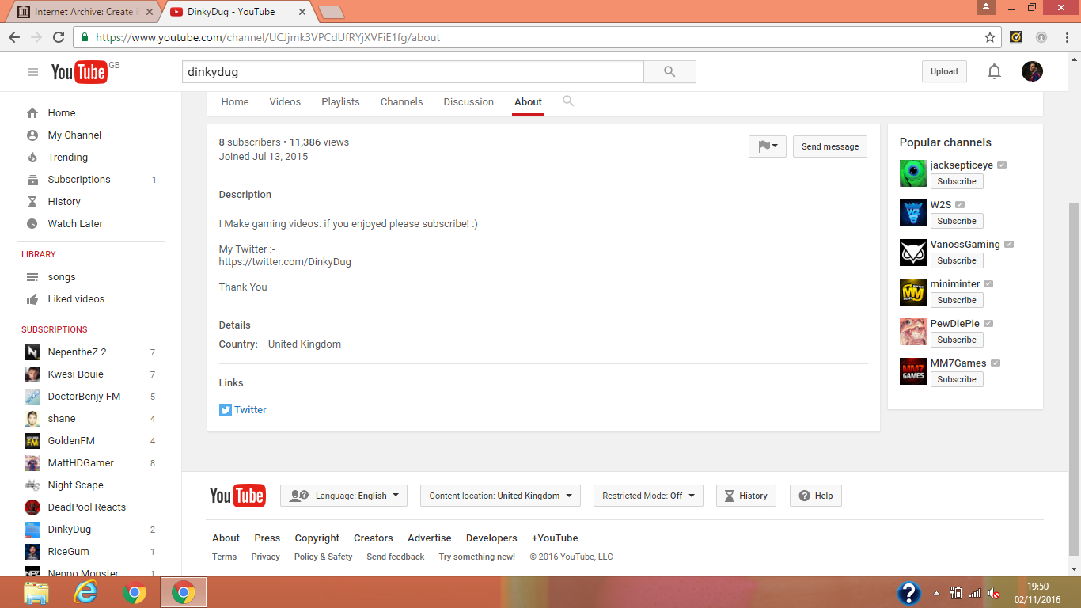The width and height of the screenshot is (1081, 608).
Task: Subscribe to jacksepticeye
Action: pos(957,181)
